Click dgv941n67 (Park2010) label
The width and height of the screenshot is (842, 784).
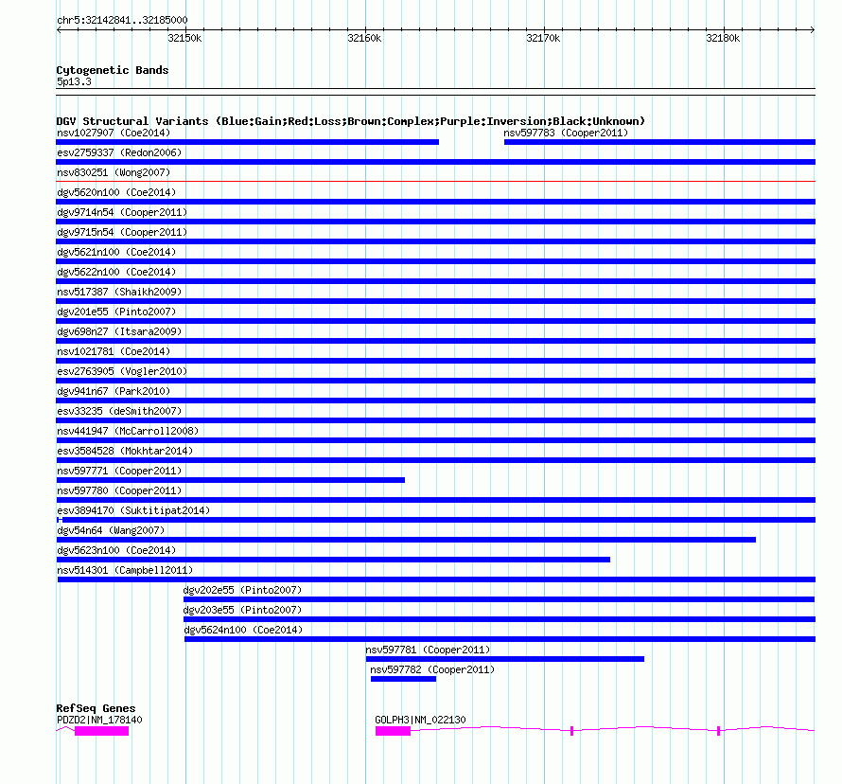click(x=114, y=391)
